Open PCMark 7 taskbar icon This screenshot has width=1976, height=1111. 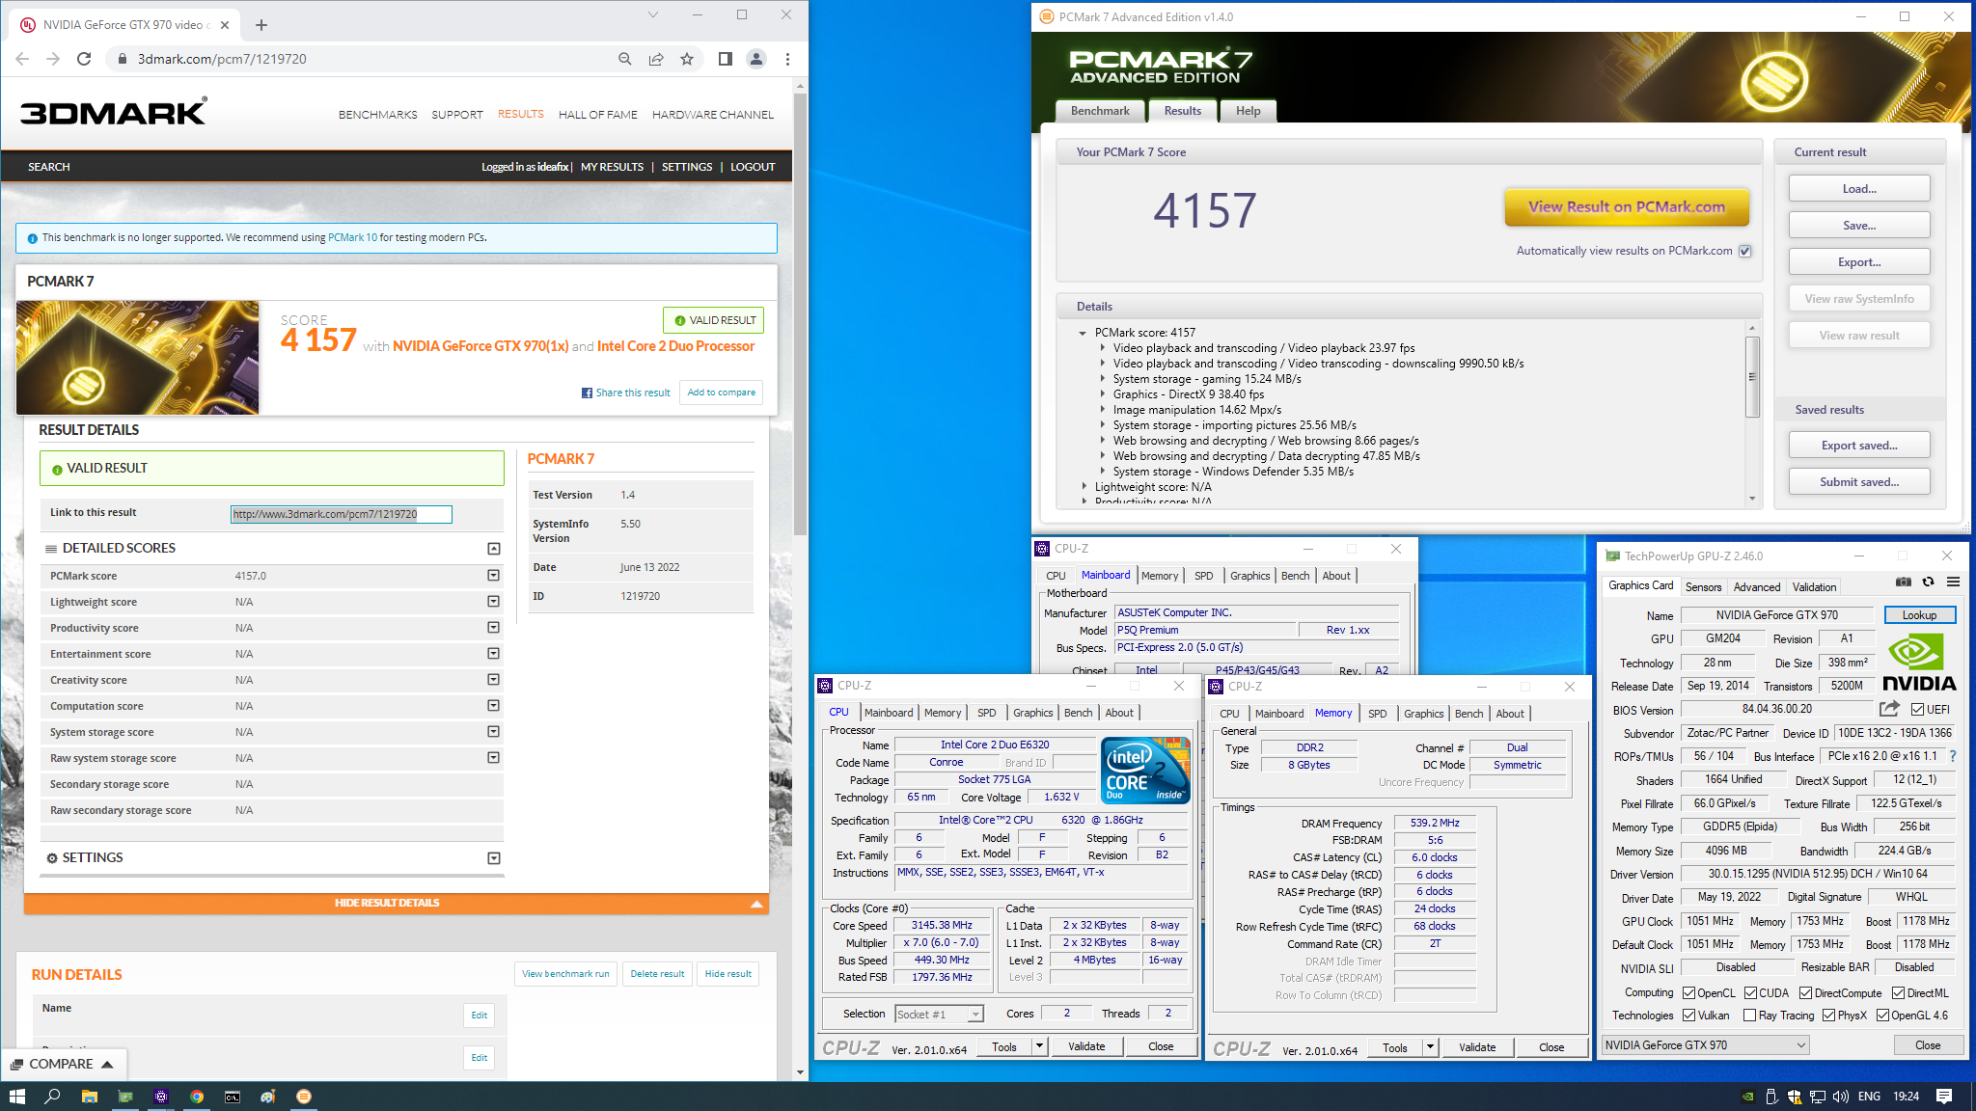click(304, 1097)
